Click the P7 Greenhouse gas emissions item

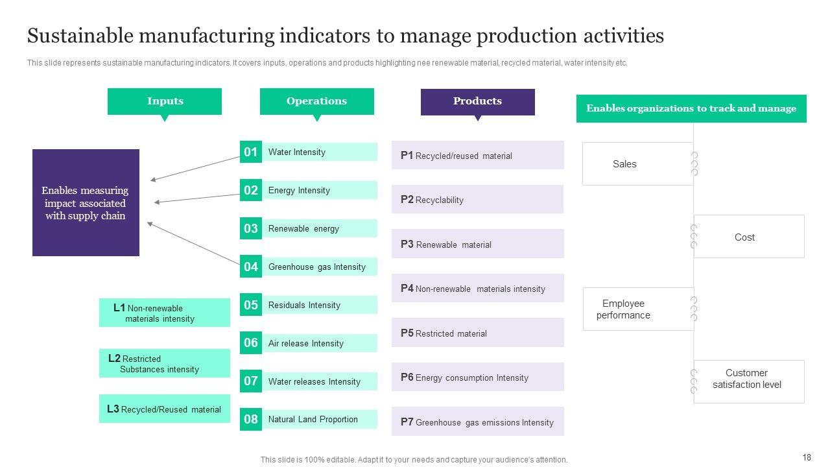coord(477,422)
